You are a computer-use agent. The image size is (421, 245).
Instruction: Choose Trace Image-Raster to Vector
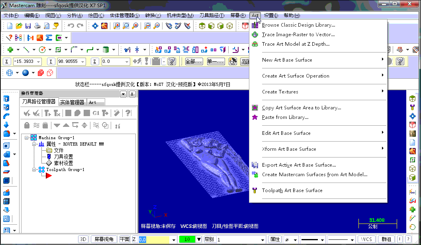tap(298, 35)
